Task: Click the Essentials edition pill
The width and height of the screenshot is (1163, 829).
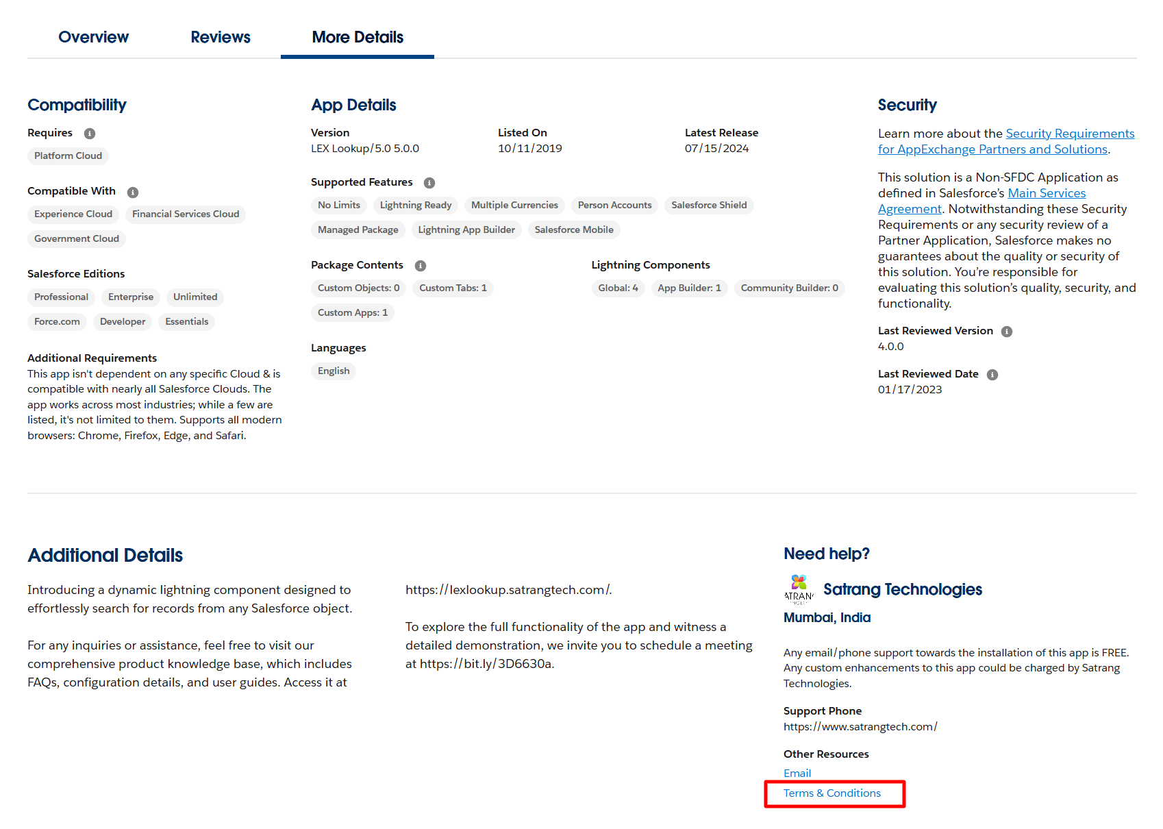Action: coord(186,322)
